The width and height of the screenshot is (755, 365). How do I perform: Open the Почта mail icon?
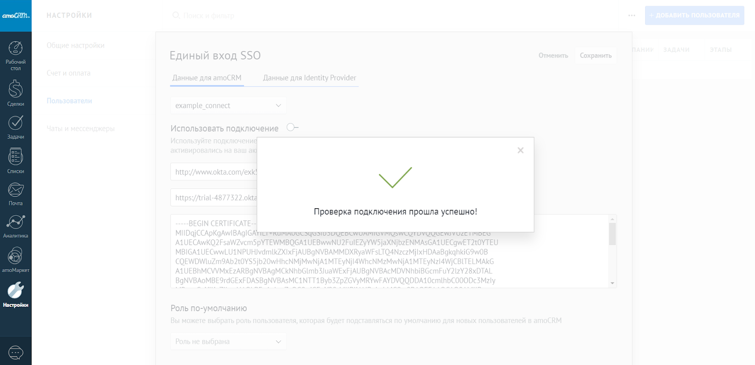point(16,190)
